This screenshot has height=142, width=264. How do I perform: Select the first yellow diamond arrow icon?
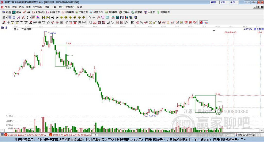pos(61,18)
